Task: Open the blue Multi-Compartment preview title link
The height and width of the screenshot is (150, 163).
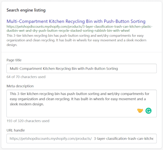Action: tap(76, 21)
